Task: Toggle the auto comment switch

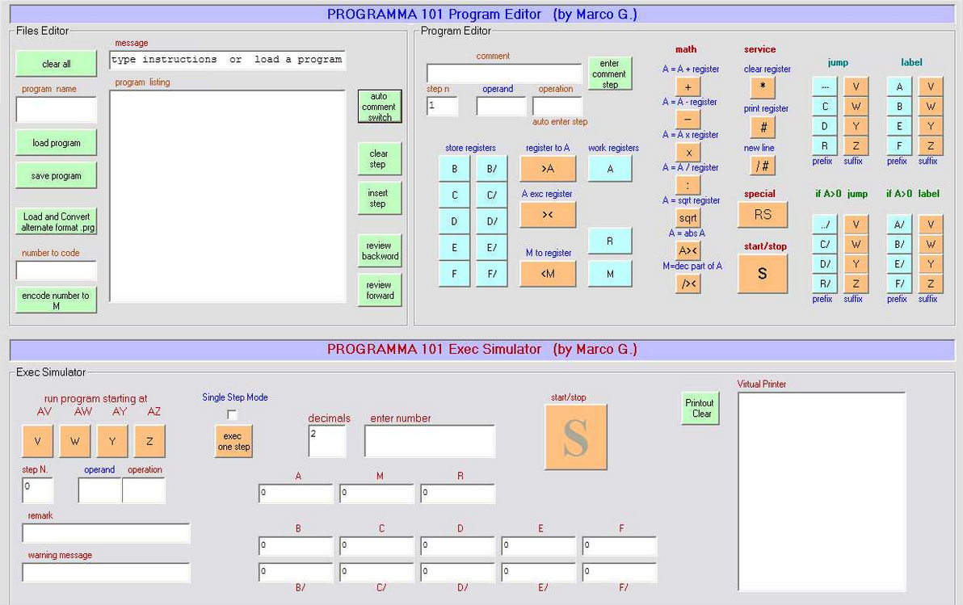Action: pos(379,107)
